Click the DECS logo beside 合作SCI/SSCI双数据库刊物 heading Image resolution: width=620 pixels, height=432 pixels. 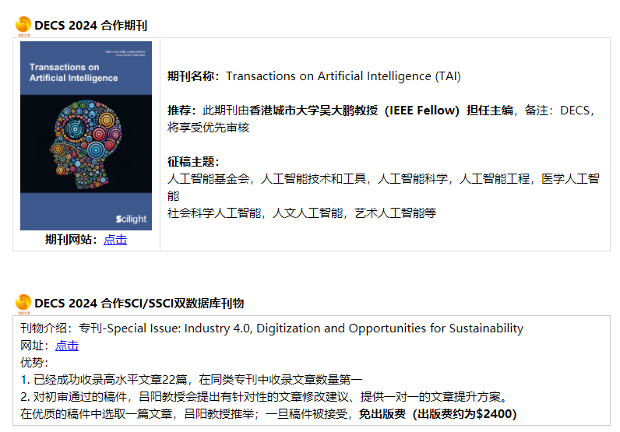click(x=23, y=303)
